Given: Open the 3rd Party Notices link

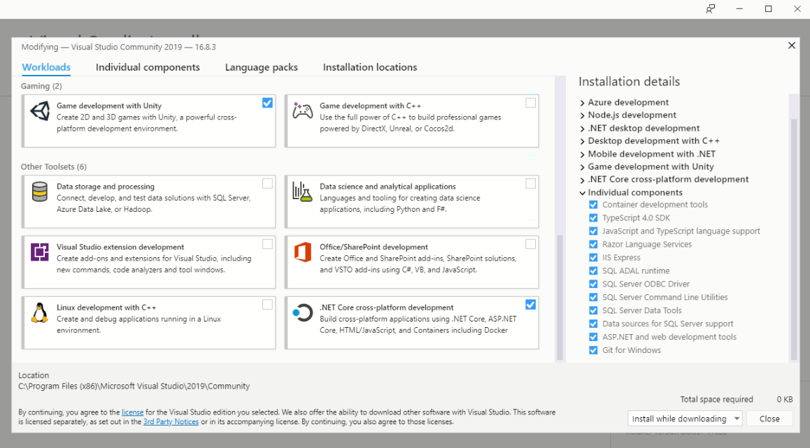Looking at the screenshot, I should 171,421.
